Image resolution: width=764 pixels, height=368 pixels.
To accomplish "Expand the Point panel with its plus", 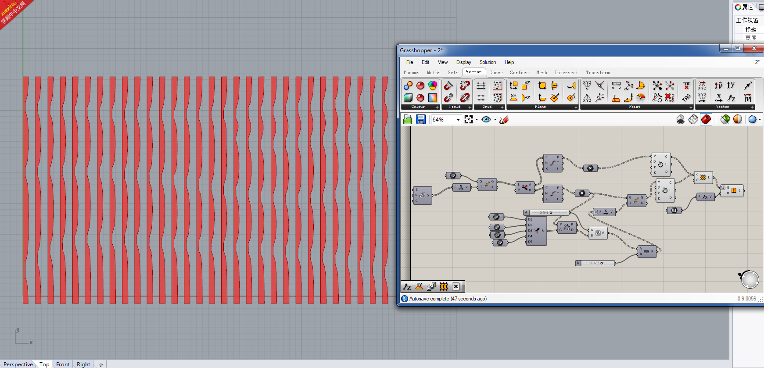I will (x=691, y=107).
